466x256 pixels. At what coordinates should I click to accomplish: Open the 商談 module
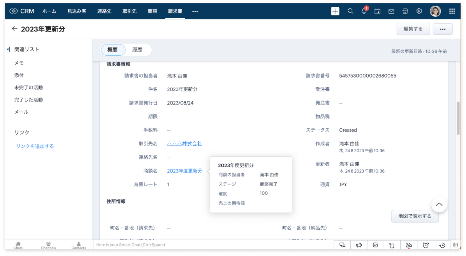click(152, 11)
